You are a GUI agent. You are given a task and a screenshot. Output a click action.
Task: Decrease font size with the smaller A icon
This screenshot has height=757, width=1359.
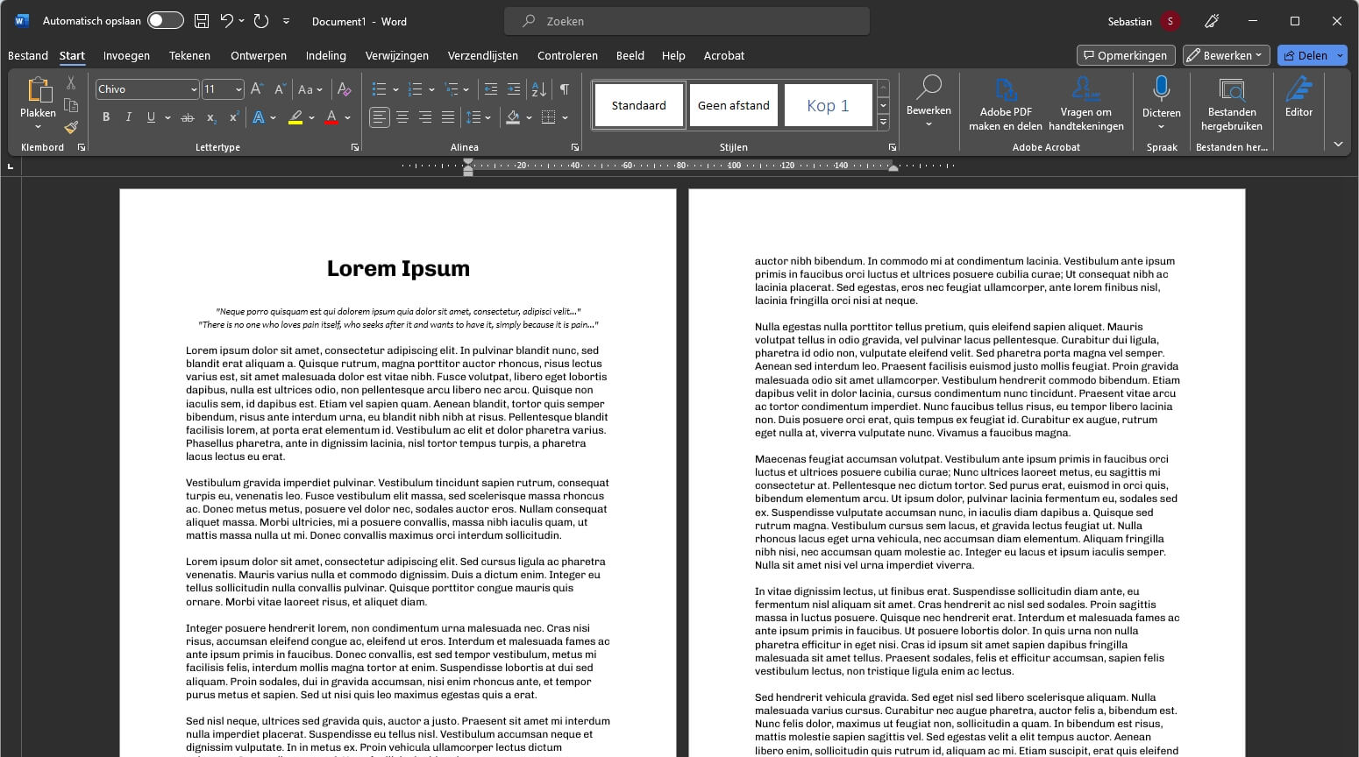[x=280, y=89]
